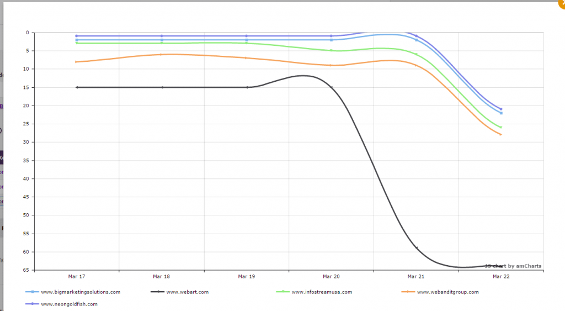Select bigmarketingsolutions data point at Mar 22

tap(501, 113)
